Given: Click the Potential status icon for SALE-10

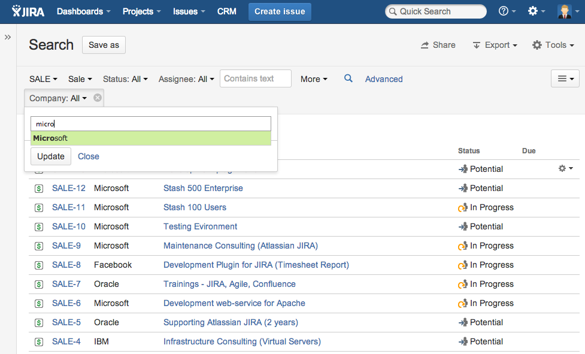Looking at the screenshot, I should [x=463, y=226].
